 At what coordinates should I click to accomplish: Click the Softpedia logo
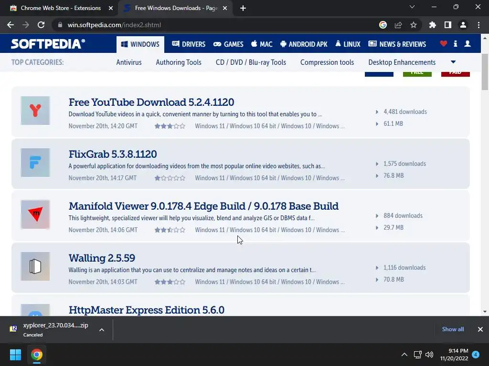(x=48, y=44)
